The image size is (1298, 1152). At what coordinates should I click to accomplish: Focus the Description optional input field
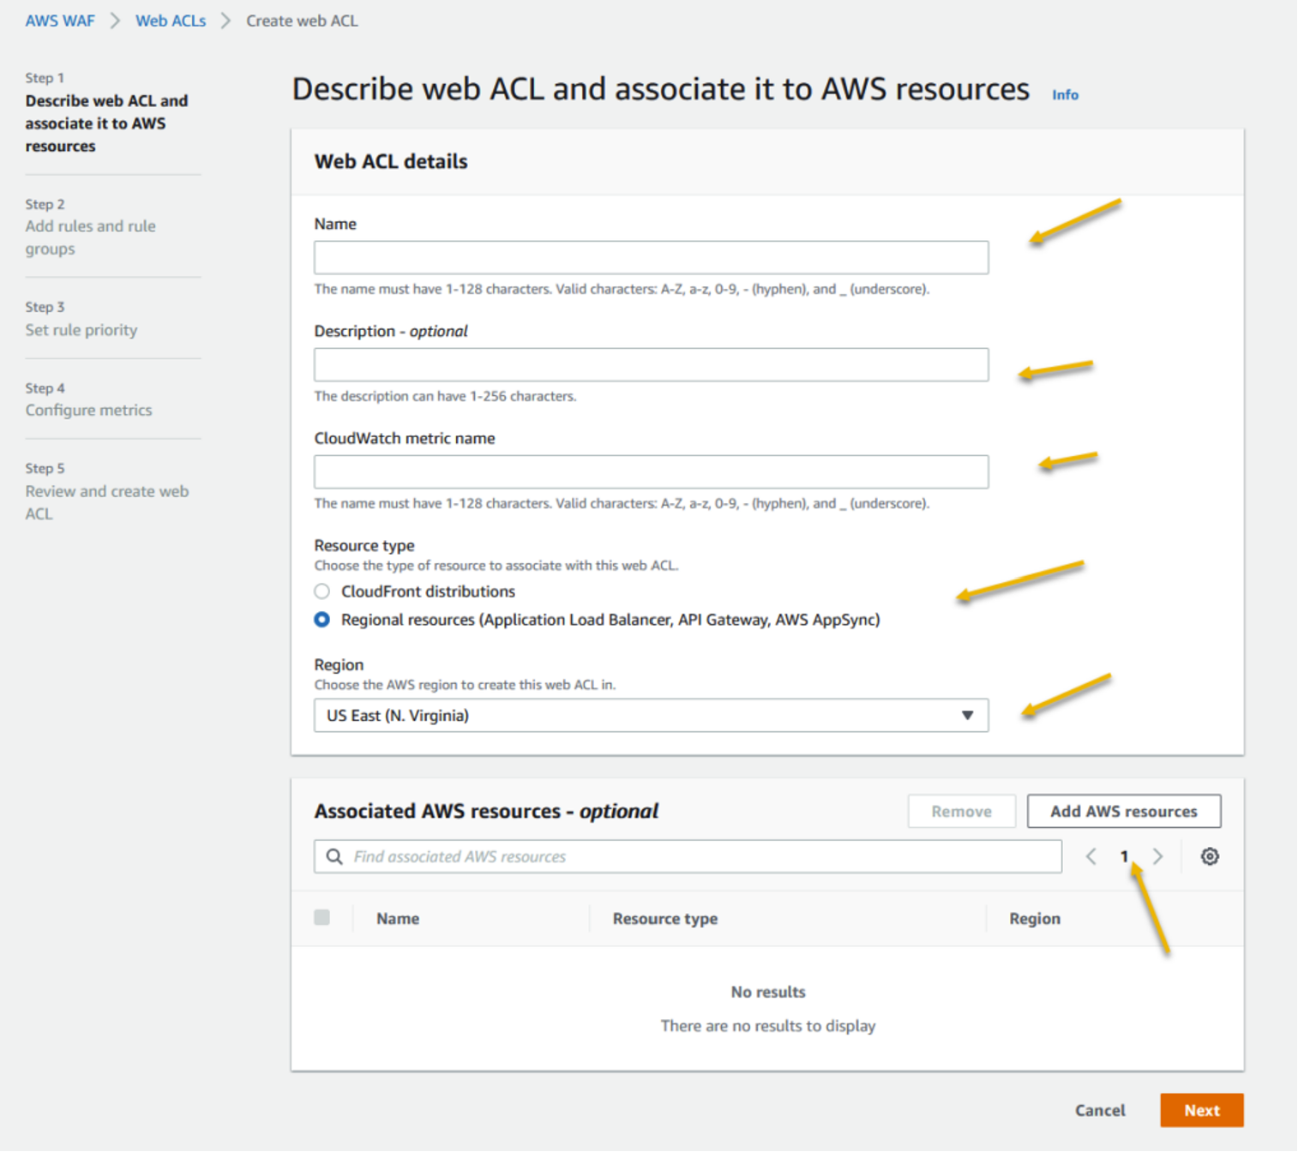[651, 365]
